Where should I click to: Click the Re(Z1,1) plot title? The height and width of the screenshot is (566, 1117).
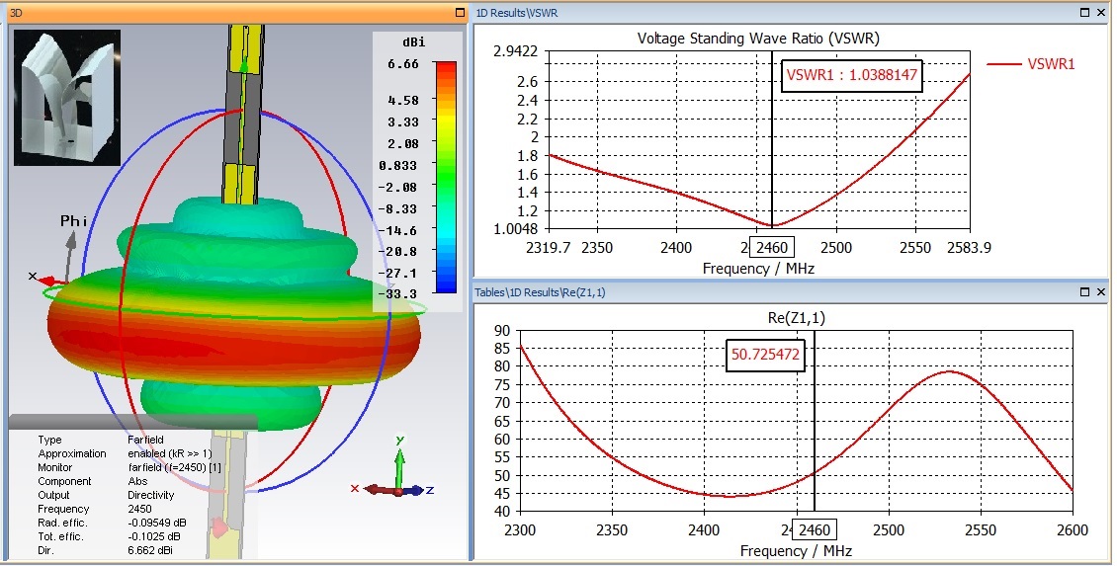click(797, 318)
